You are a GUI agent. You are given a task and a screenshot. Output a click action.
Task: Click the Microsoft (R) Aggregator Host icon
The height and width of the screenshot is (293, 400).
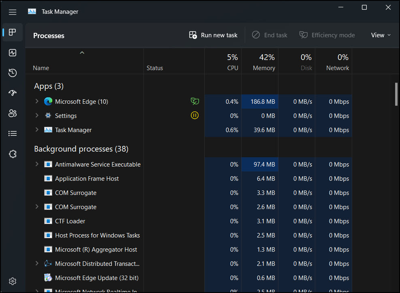[x=48, y=249]
